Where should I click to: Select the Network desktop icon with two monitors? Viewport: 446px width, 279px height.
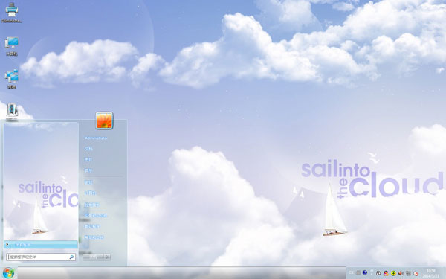pos(12,77)
